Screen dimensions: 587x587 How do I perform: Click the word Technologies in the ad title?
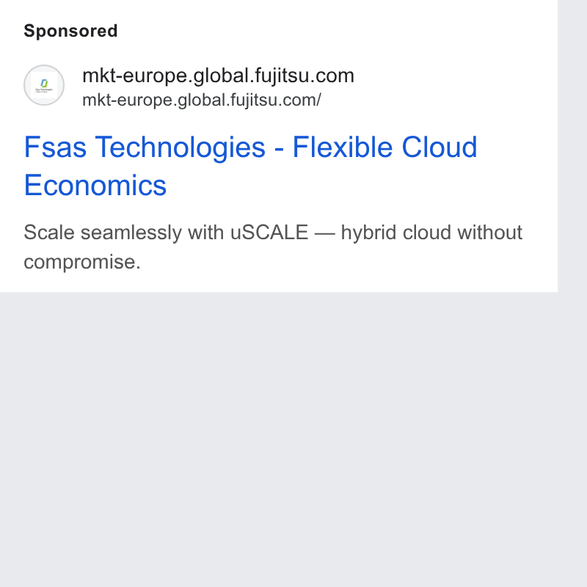click(180, 148)
